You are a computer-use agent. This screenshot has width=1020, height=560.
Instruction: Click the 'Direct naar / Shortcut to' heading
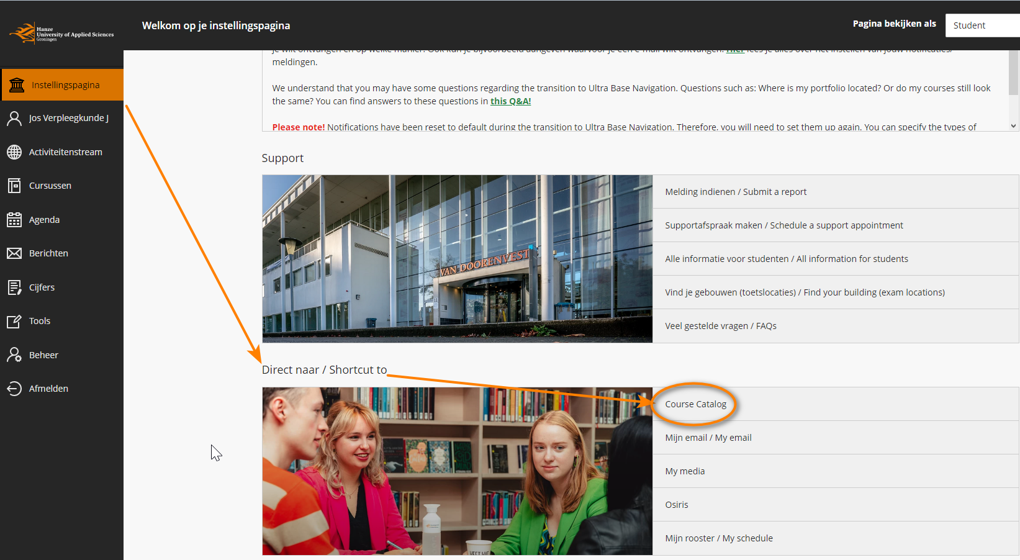(x=324, y=370)
